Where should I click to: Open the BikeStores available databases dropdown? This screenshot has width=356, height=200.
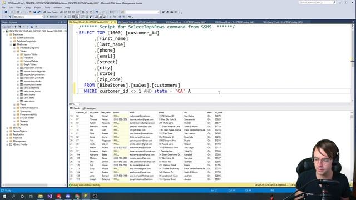coord(42,17)
